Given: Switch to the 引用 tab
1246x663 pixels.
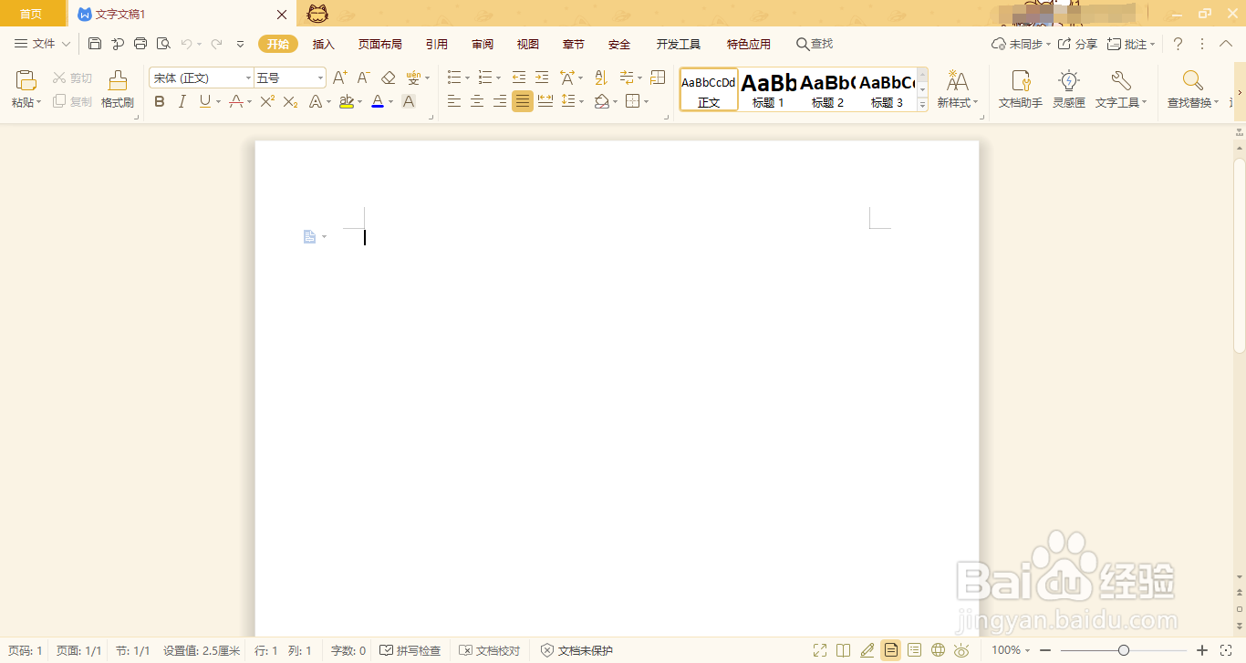Looking at the screenshot, I should 437,44.
